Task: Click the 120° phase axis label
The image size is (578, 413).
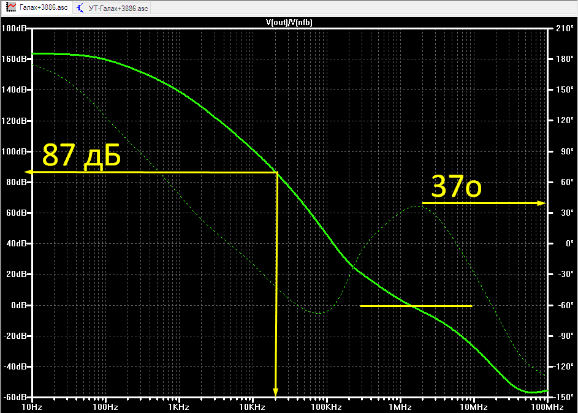Action: tap(565, 121)
